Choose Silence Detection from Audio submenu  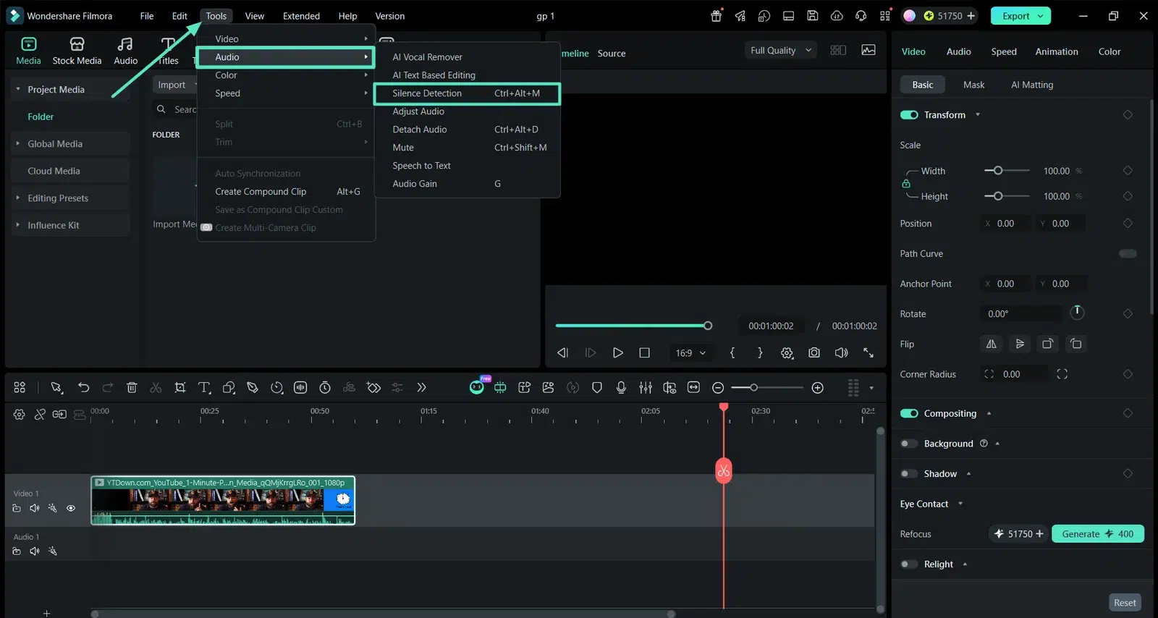pos(467,93)
